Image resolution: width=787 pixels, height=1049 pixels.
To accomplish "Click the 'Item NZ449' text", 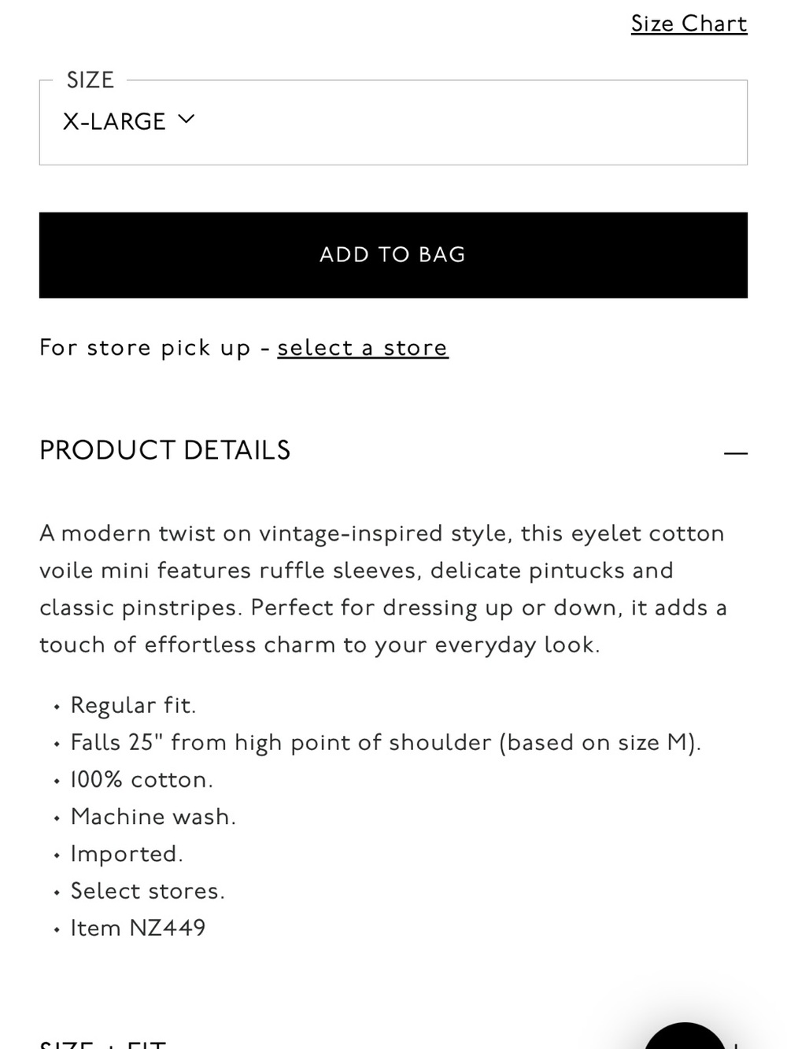I will pos(139,928).
